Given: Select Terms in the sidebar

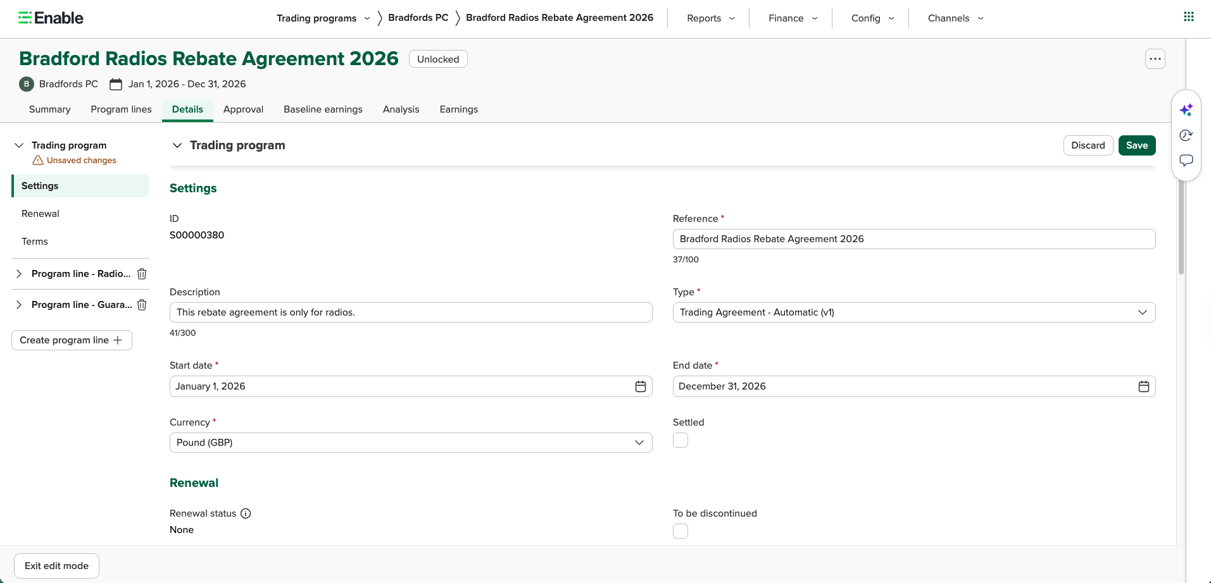Looking at the screenshot, I should click(x=80, y=242).
